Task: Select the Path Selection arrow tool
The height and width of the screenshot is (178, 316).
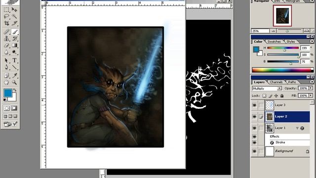Action: tap(6, 60)
